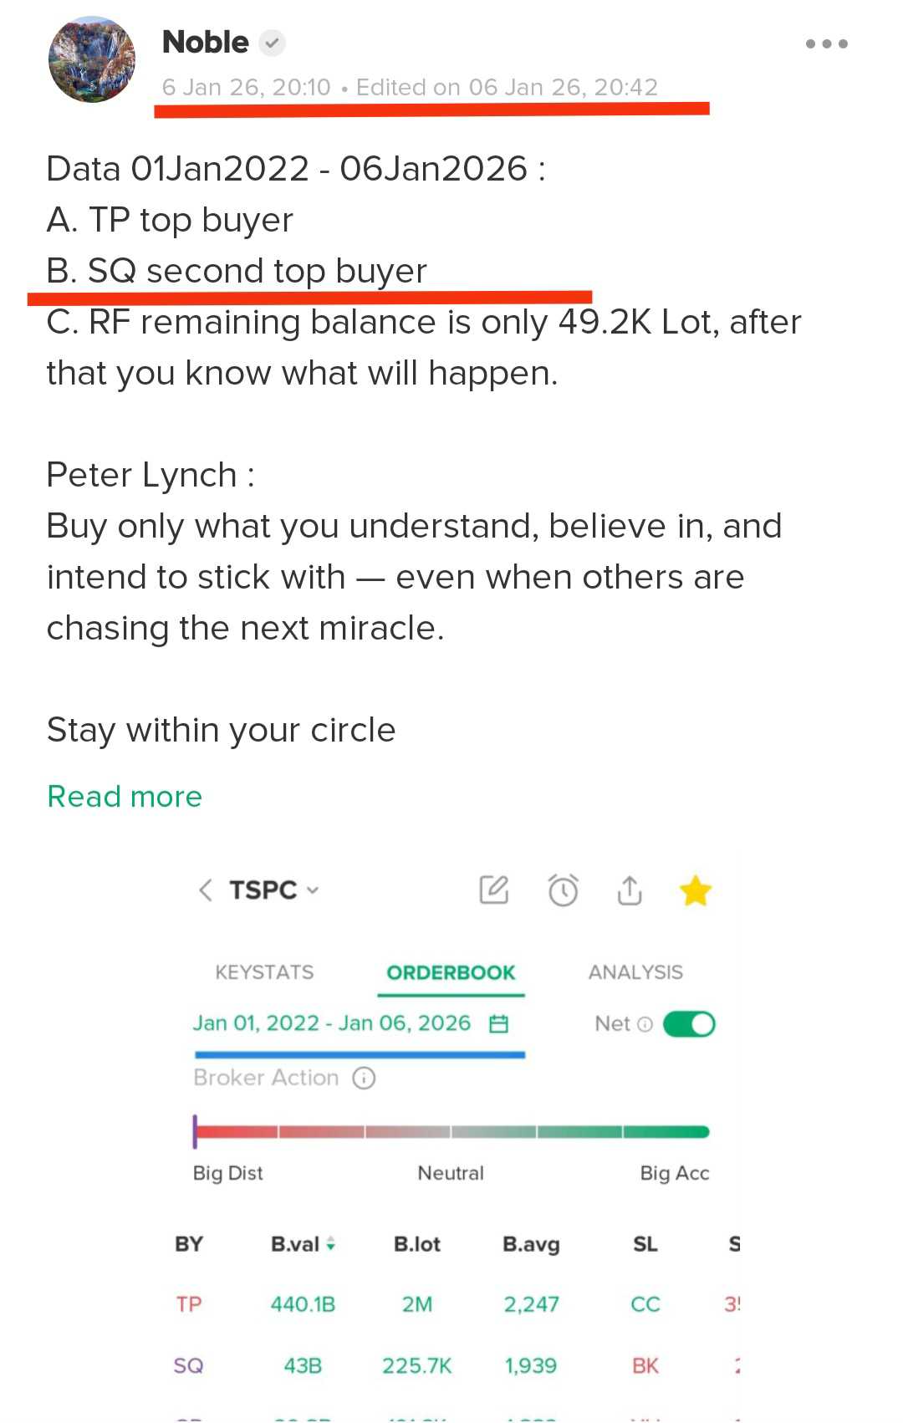The image size is (903, 1423).
Task: Select the TP broker row code
Action: 189,1304
